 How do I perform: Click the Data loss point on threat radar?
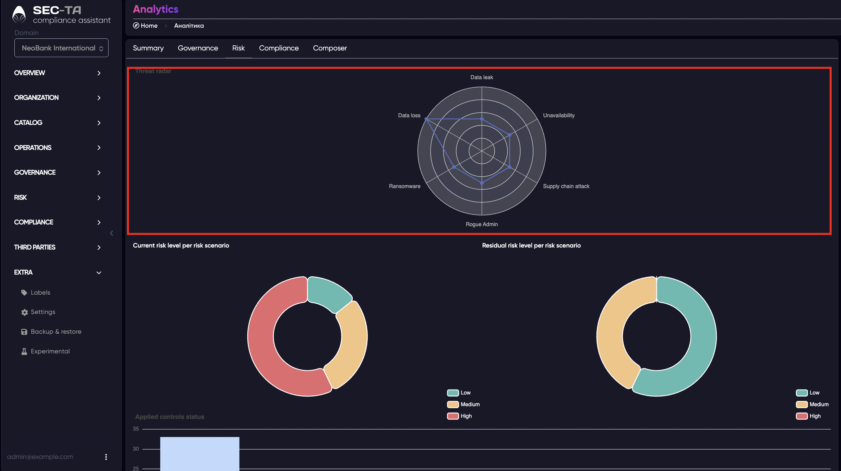click(426, 119)
